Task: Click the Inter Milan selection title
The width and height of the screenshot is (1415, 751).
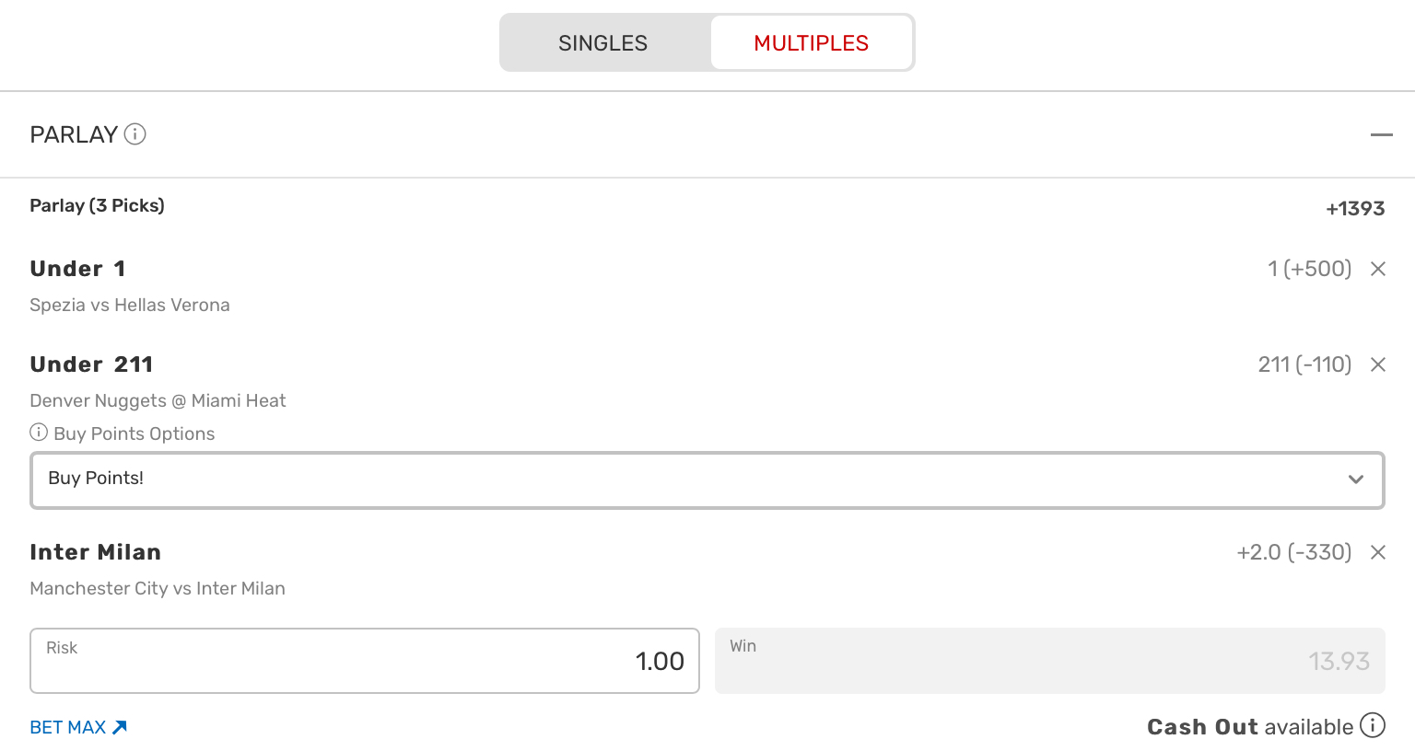Action: click(96, 552)
